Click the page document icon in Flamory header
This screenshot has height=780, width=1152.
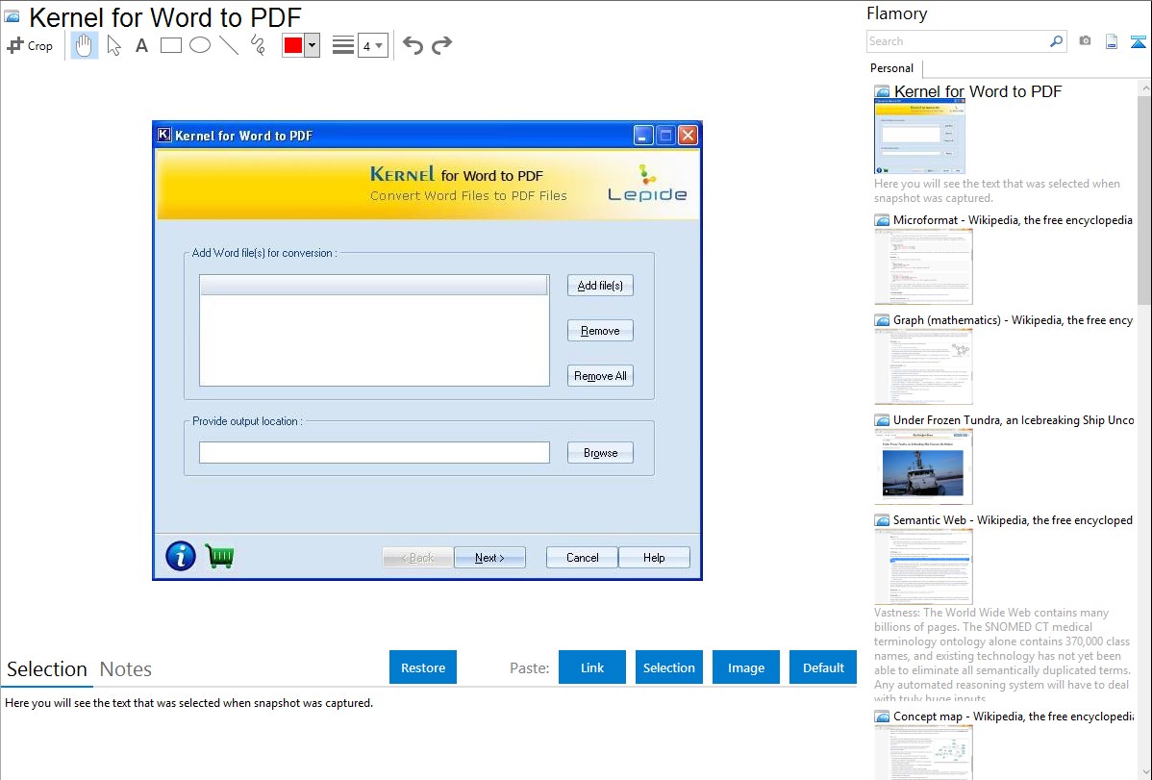point(1112,41)
